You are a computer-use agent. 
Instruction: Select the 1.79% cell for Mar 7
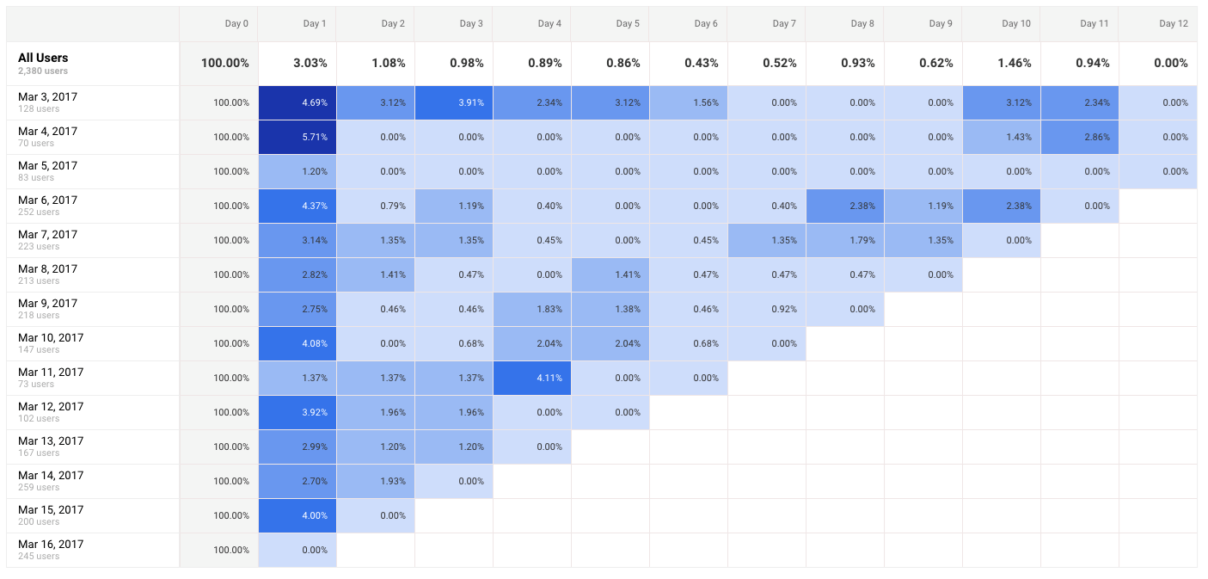pos(845,241)
